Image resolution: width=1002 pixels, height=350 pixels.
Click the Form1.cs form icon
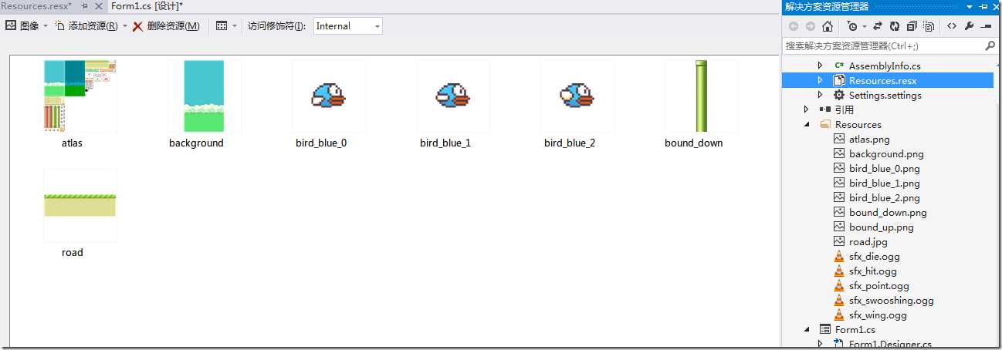coord(825,330)
